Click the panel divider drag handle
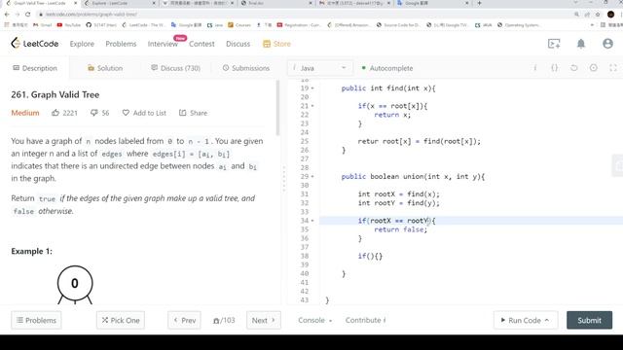The image size is (623, 350). tap(283, 179)
